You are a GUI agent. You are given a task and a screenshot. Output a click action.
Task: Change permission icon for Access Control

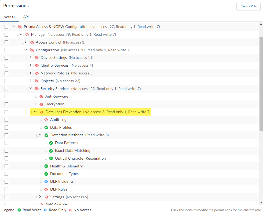(32, 42)
